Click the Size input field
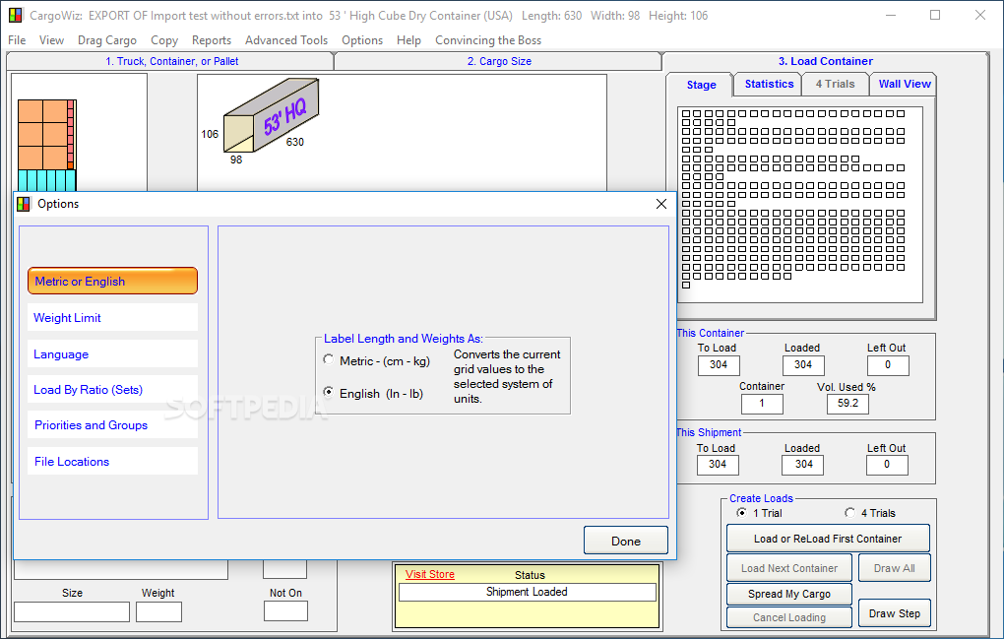The image size is (1004, 639). [72, 611]
